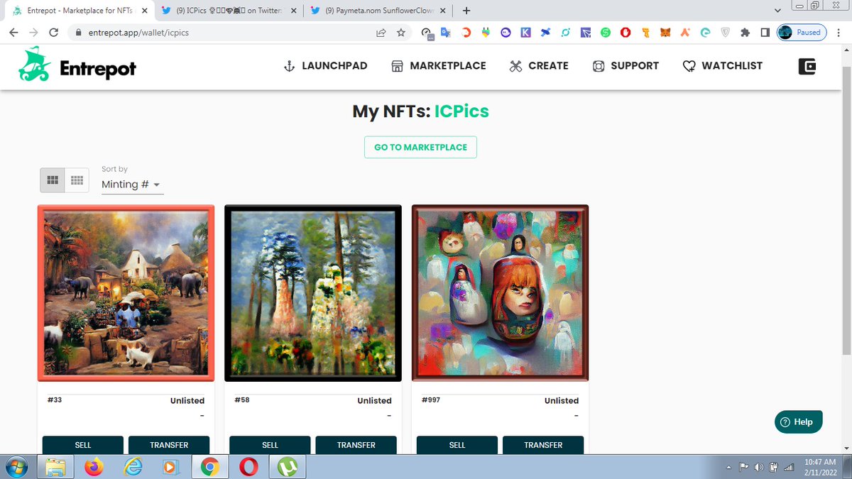This screenshot has height=479, width=852.
Task: Open Opera from the taskbar
Action: click(x=248, y=466)
